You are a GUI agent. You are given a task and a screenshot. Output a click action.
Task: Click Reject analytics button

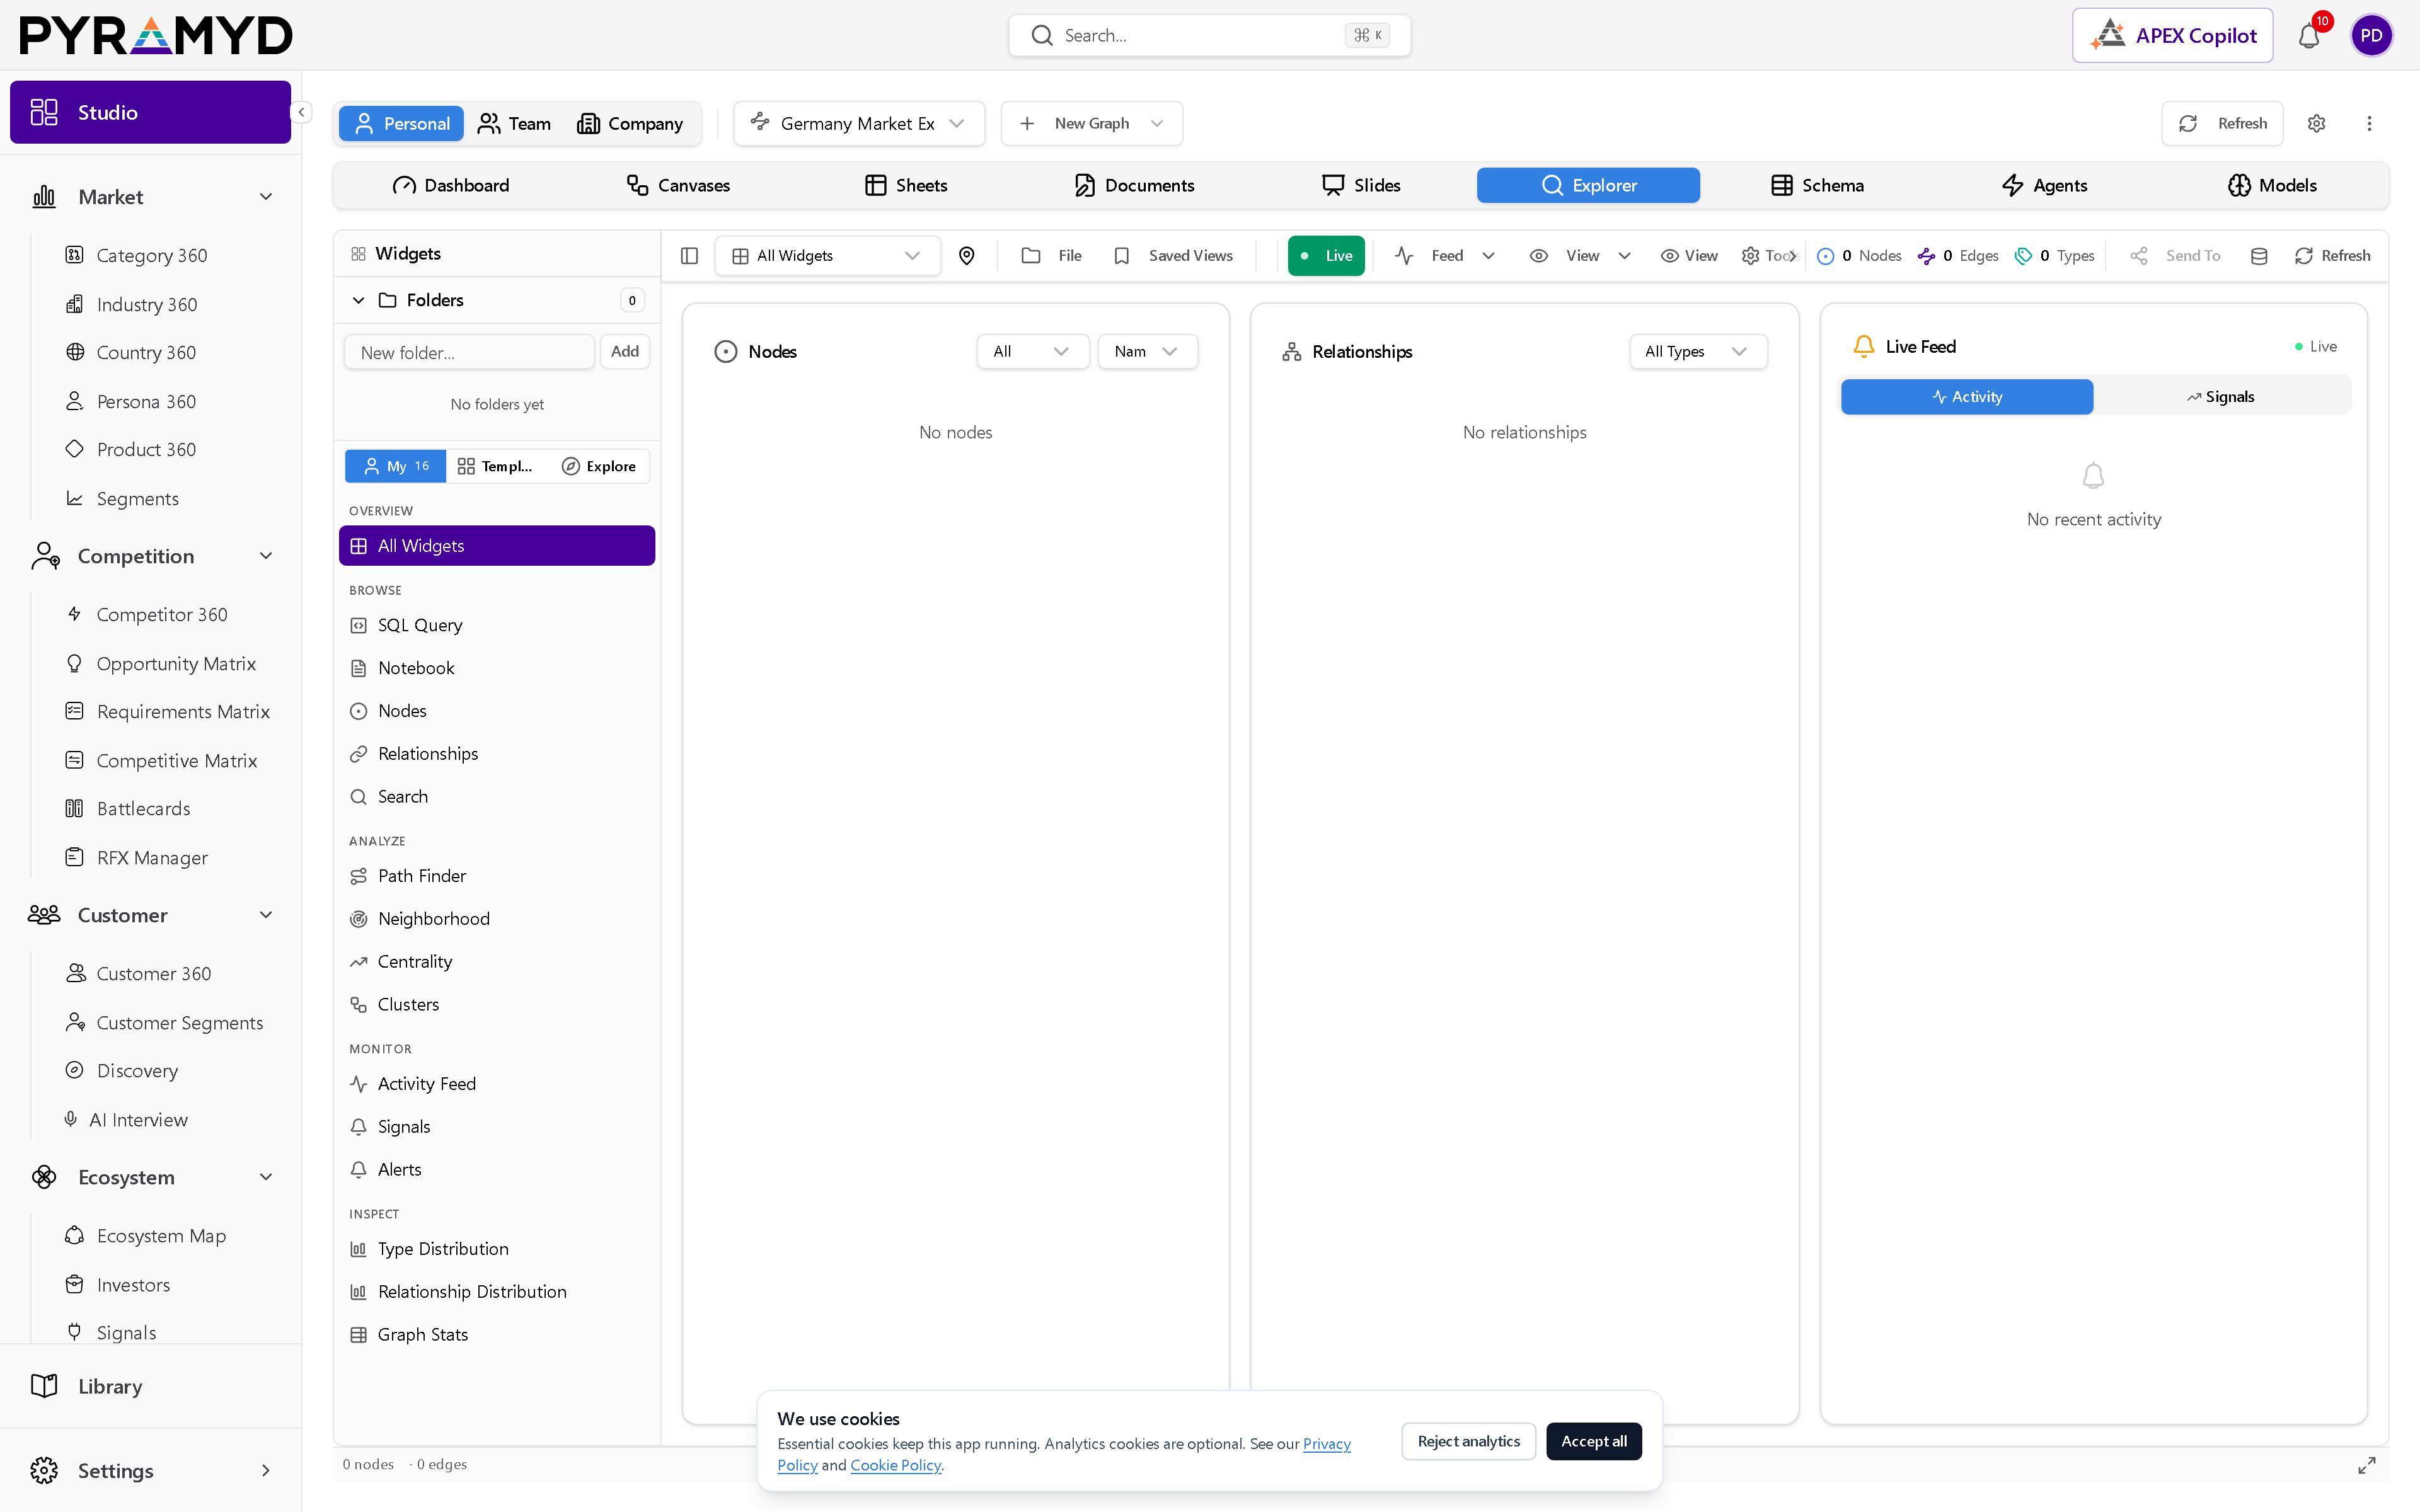pyautogui.click(x=1468, y=1441)
